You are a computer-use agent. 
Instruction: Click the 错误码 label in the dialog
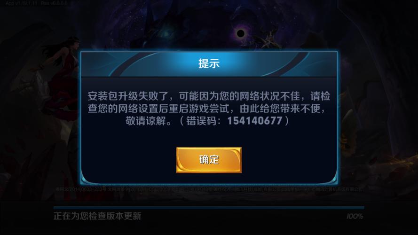click(202, 121)
